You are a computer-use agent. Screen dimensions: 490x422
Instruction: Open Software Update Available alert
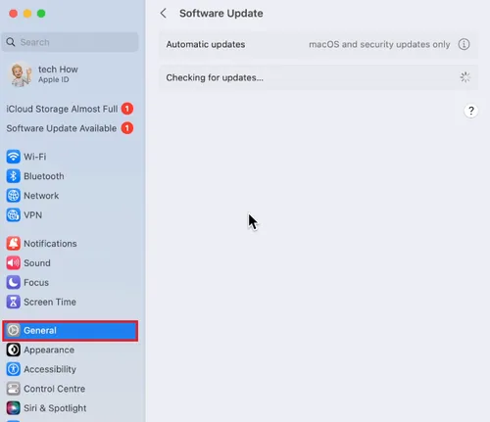click(x=70, y=128)
